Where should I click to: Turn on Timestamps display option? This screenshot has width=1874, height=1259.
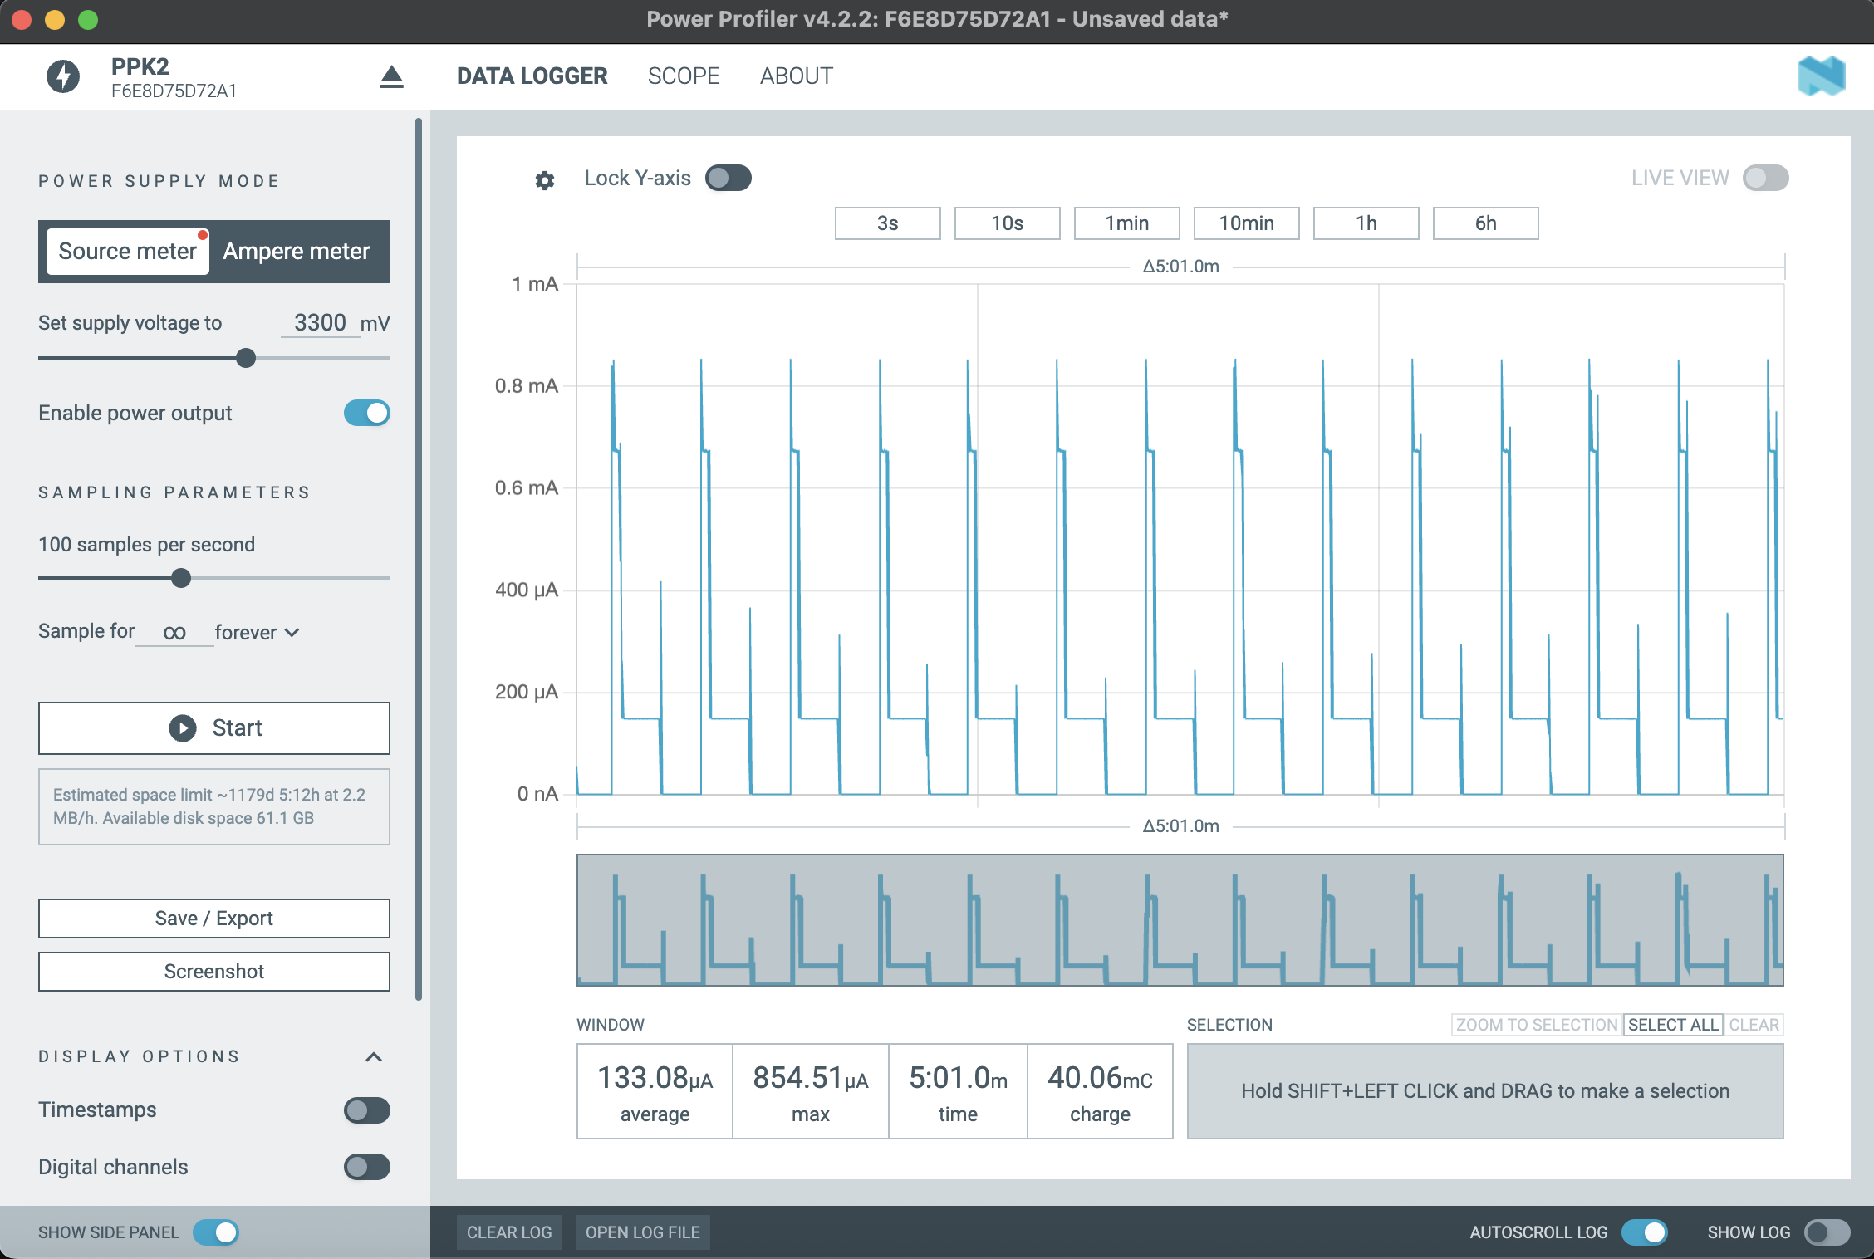pyautogui.click(x=366, y=1110)
